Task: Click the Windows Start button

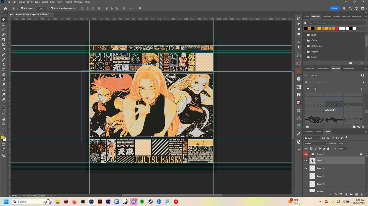Action: tap(6, 201)
